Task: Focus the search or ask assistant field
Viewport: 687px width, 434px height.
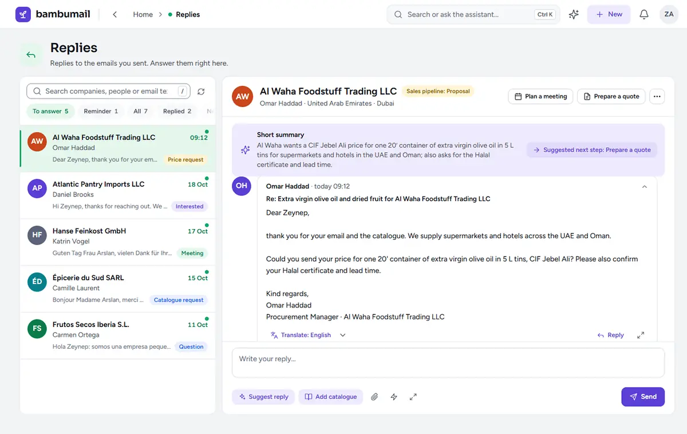Action: click(x=473, y=14)
